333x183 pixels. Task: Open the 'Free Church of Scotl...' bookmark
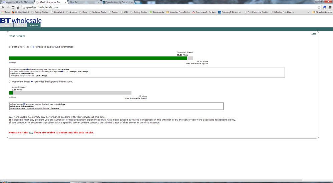point(256,12)
